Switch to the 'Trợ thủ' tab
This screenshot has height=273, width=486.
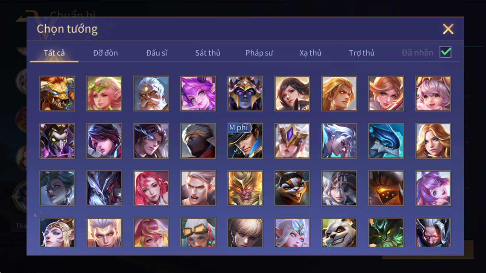pos(361,53)
